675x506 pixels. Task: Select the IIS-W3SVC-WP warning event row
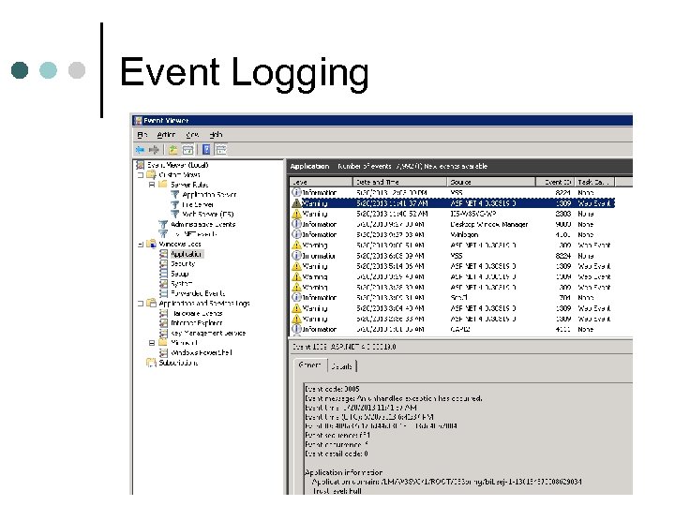[x=452, y=214]
